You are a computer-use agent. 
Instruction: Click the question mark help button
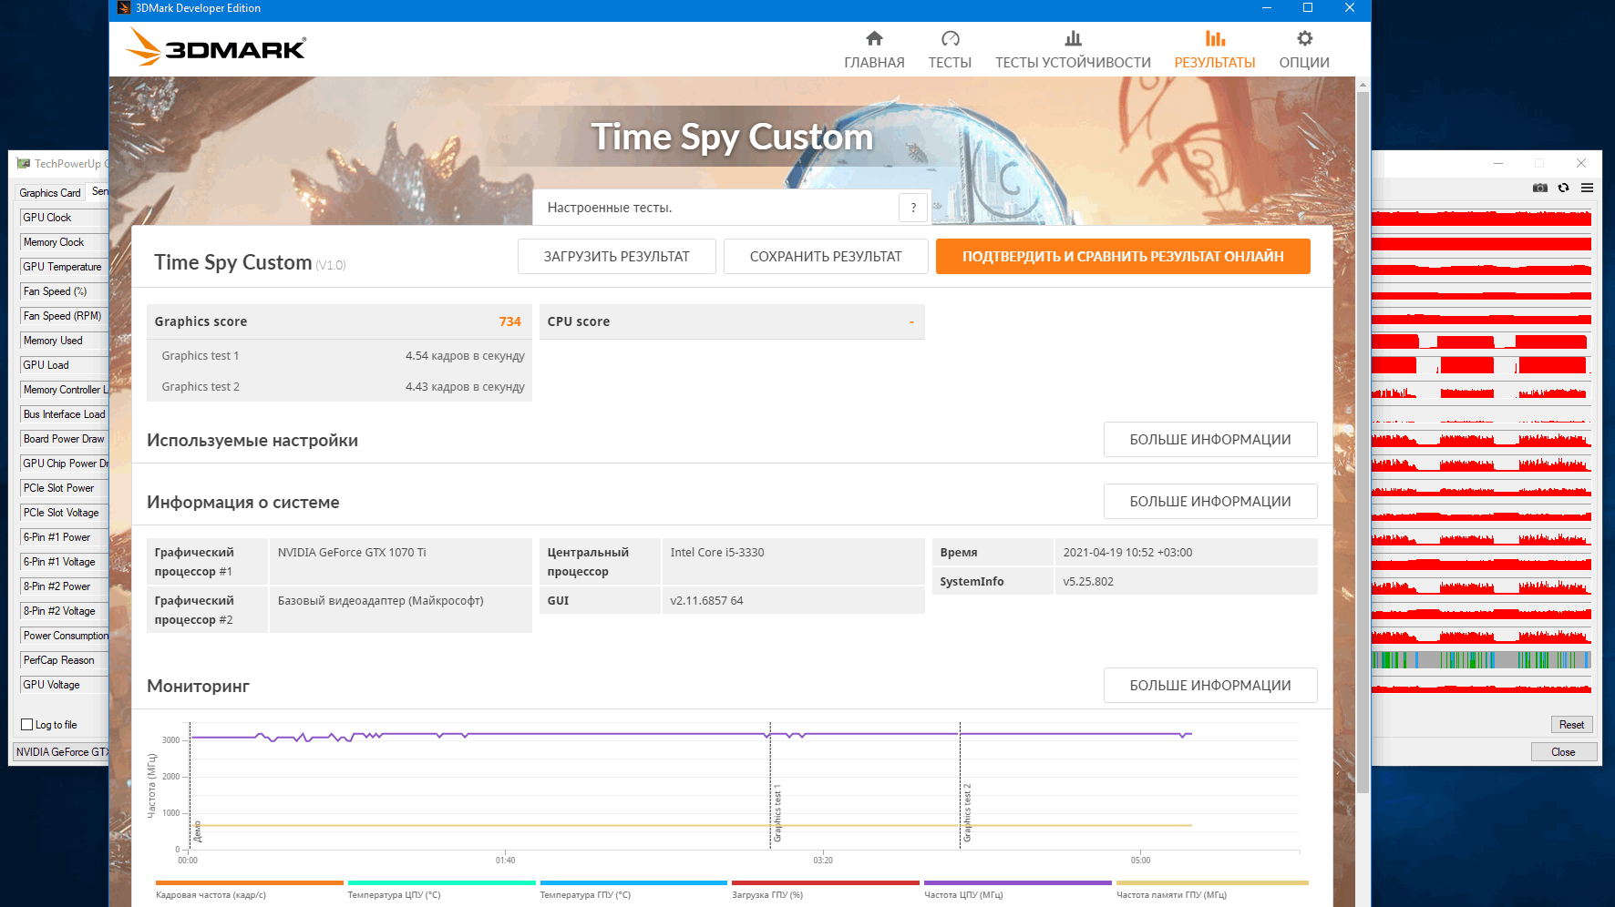click(x=913, y=208)
